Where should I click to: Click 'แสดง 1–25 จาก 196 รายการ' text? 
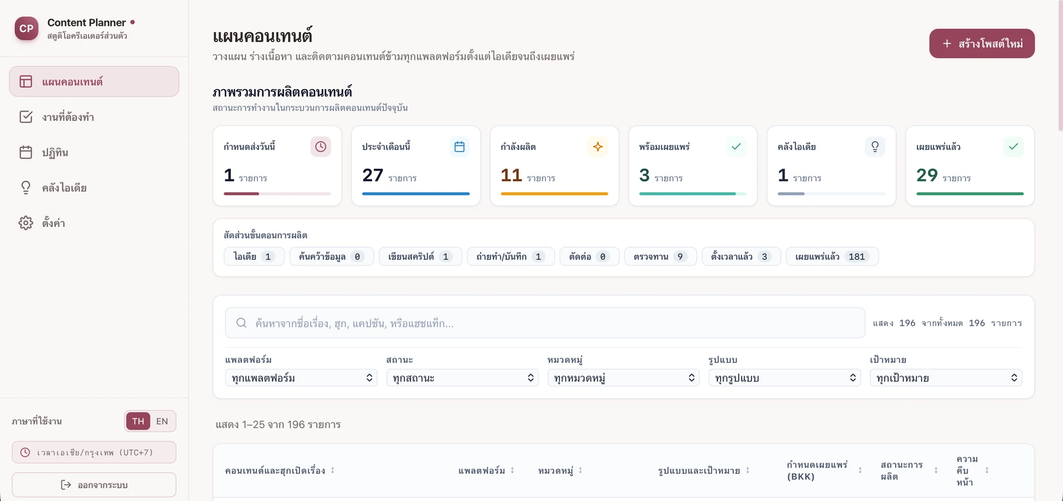click(x=278, y=425)
